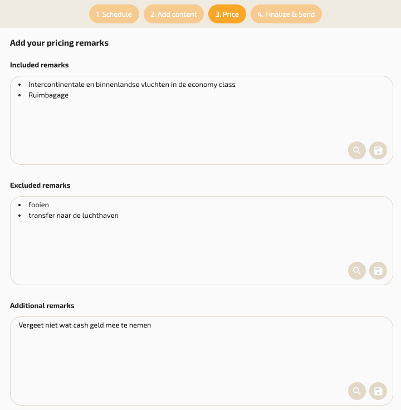
Task: Open the 4. Finalize & Send step
Action: [x=286, y=14]
